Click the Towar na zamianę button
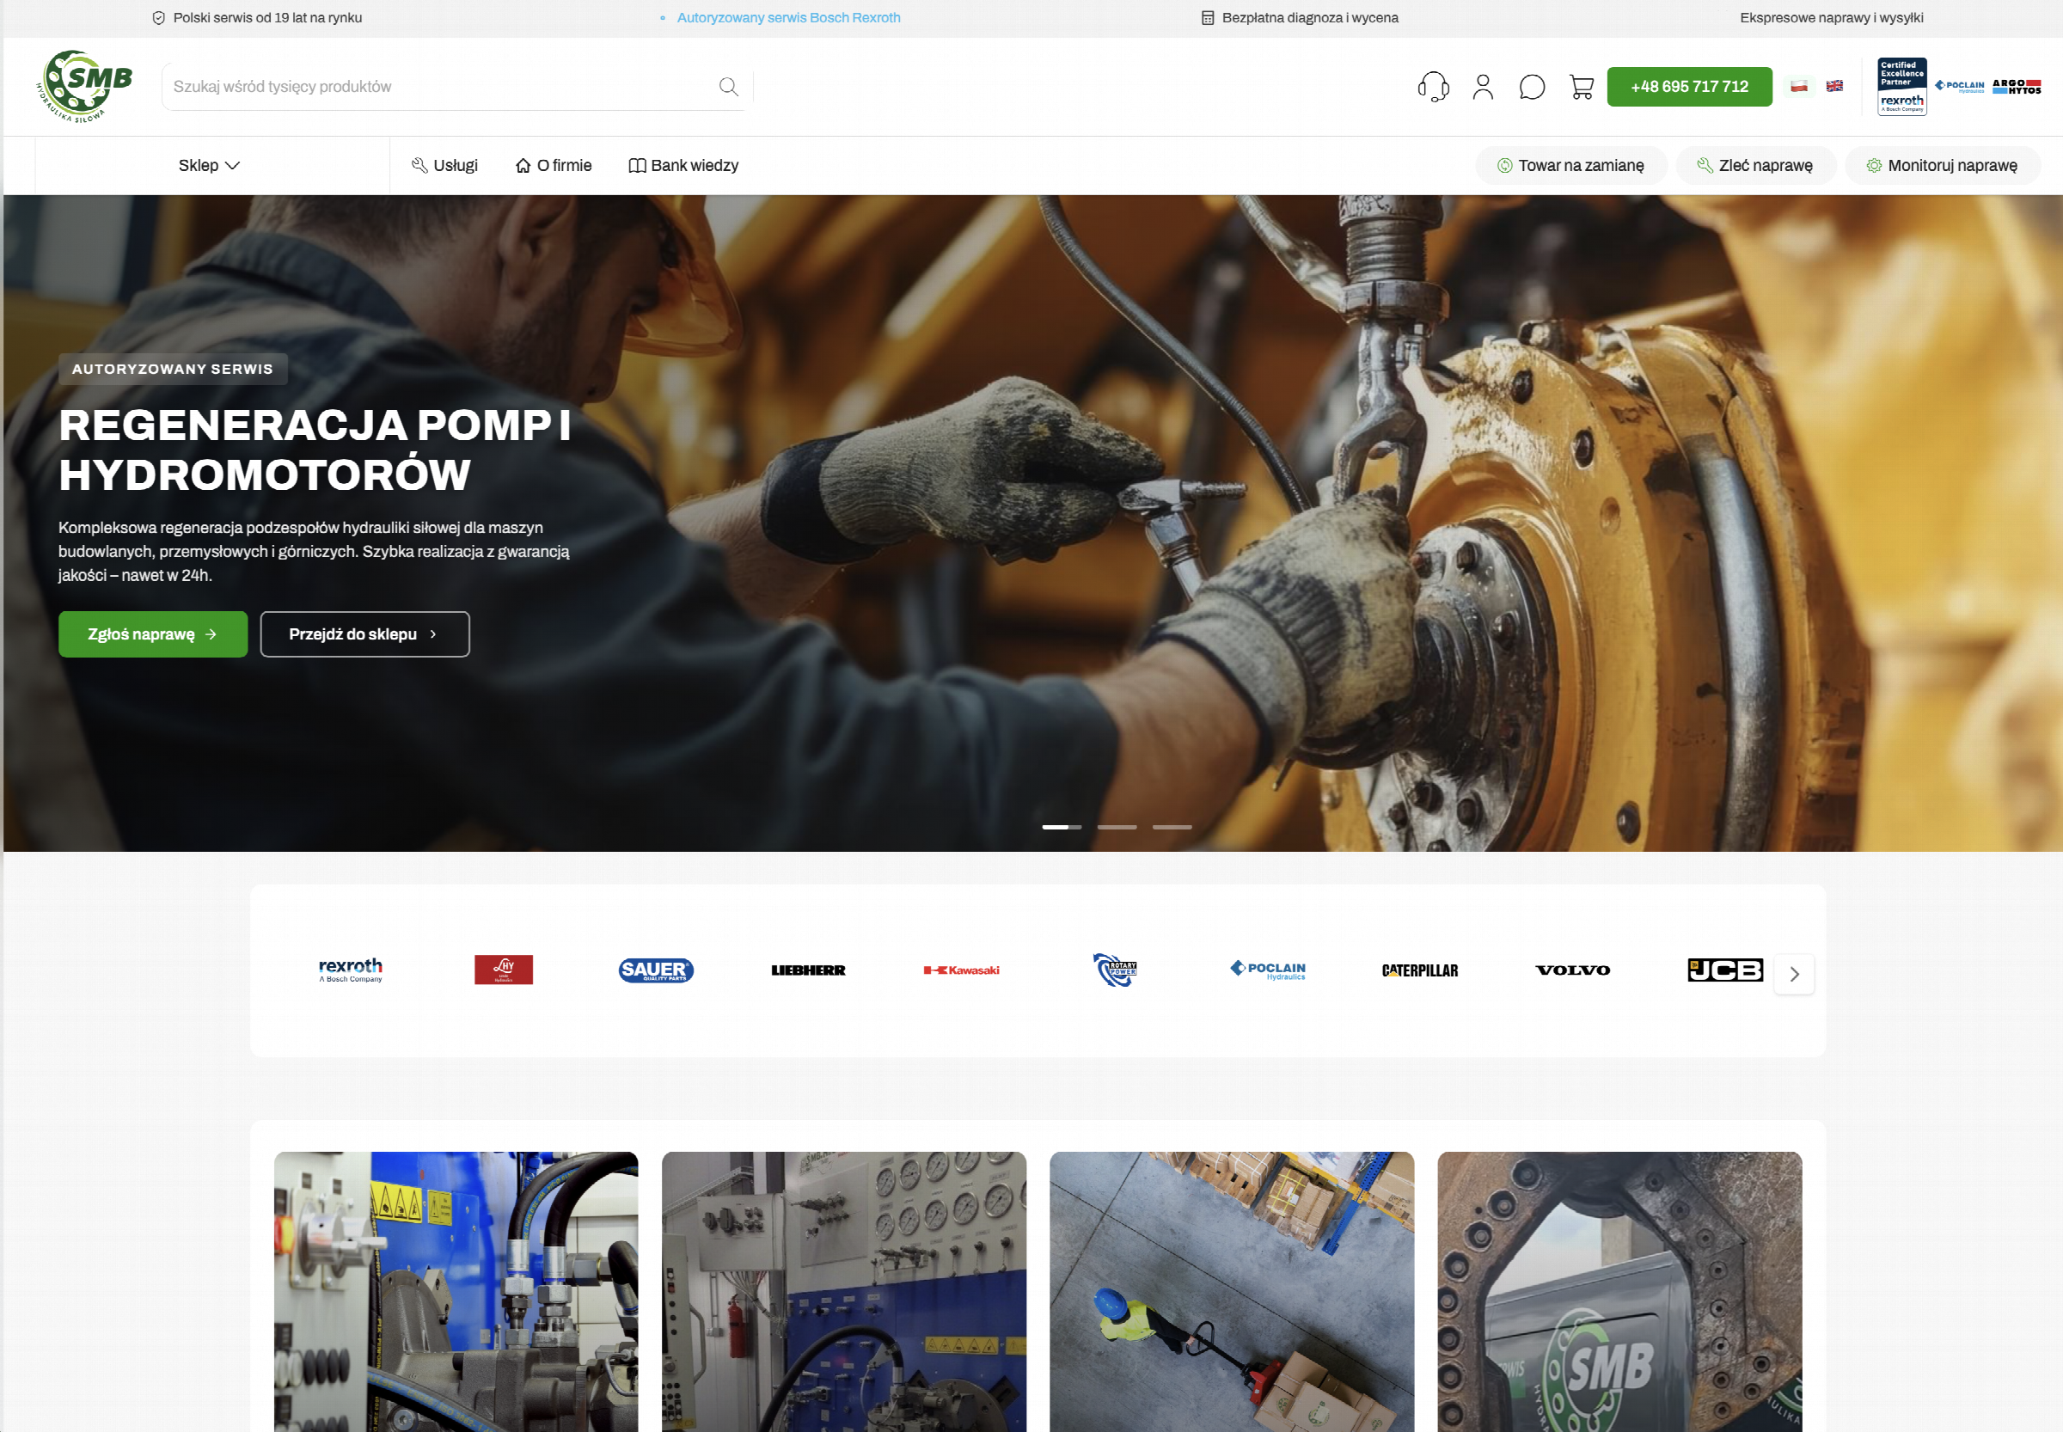 click(x=1570, y=165)
